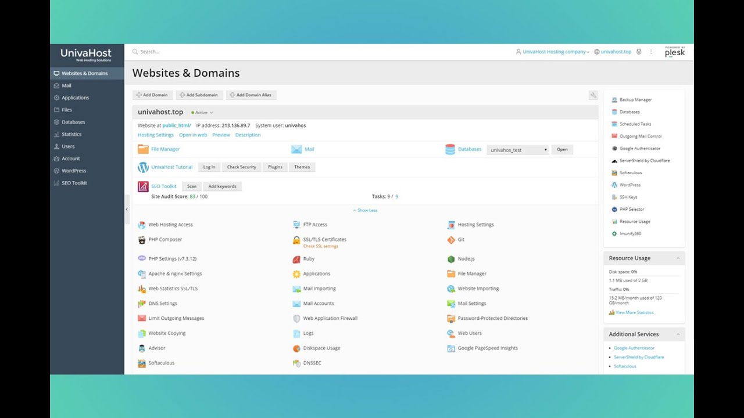
Task: Open the univahos_test database dropdown
Action: [518, 150]
